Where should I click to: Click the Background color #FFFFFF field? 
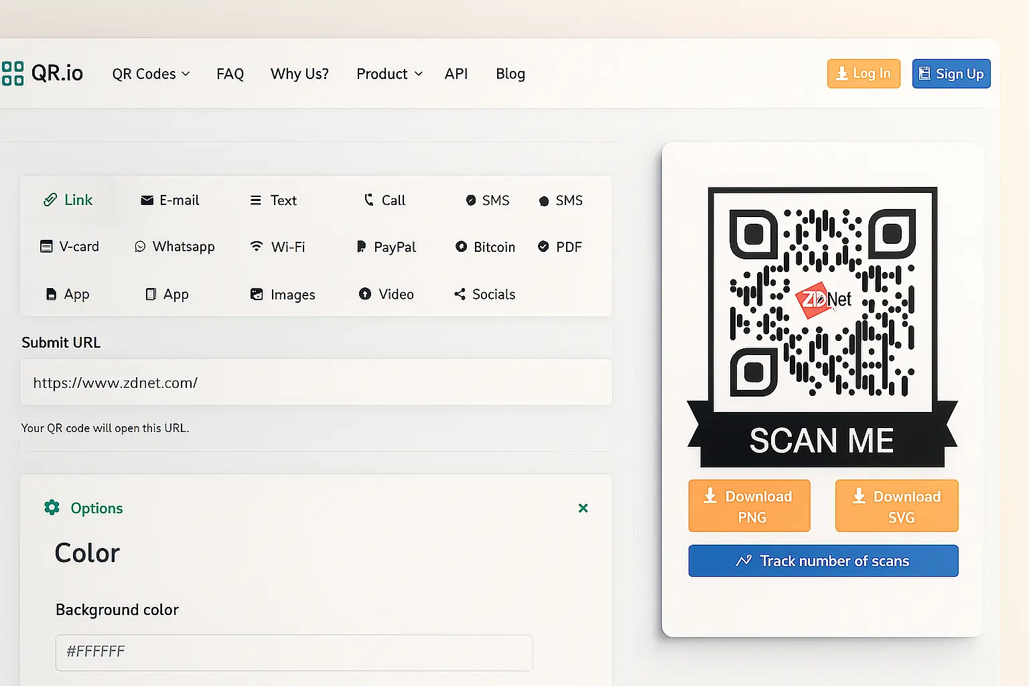point(294,652)
